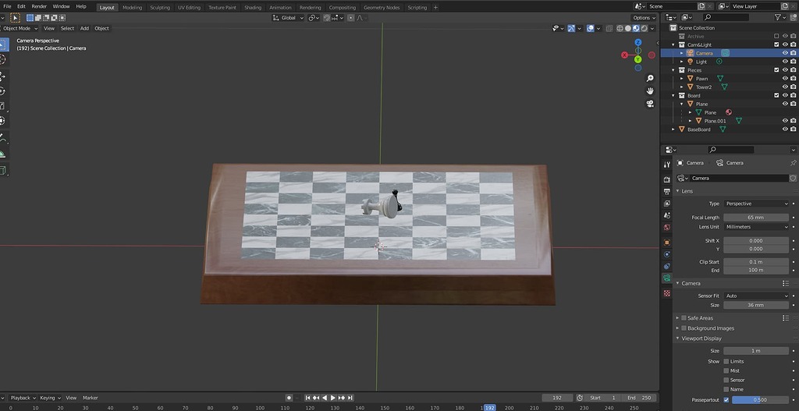The image size is (799, 411).
Task: Hide the BaseBoard object with eye icon
Action: [785, 129]
